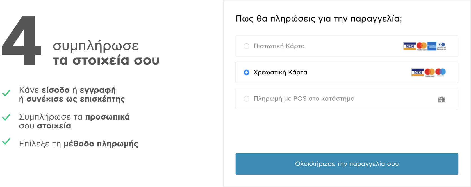This screenshot has height=187, width=471.
Task: Click the green checkmark beside Συμπλήρωσε τα προσωπικά
Action: point(6,117)
